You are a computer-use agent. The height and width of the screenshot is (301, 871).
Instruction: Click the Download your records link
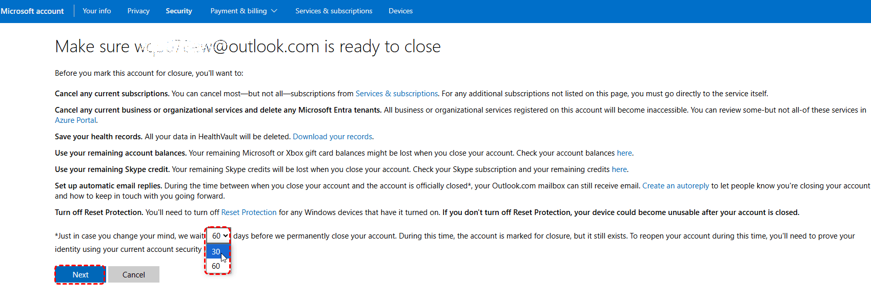pos(332,137)
